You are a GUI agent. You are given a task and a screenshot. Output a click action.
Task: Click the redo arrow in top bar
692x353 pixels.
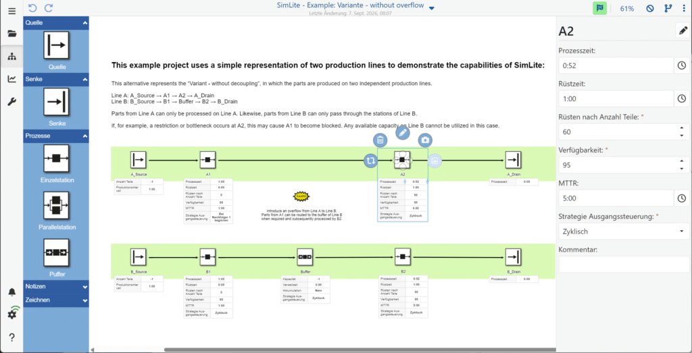(x=49, y=8)
